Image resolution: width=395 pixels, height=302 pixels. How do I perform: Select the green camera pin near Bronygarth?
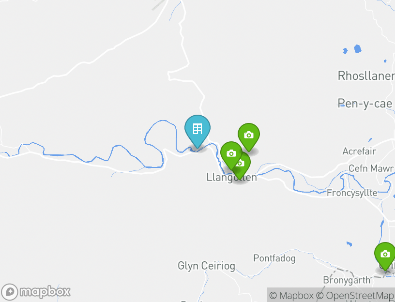click(385, 256)
